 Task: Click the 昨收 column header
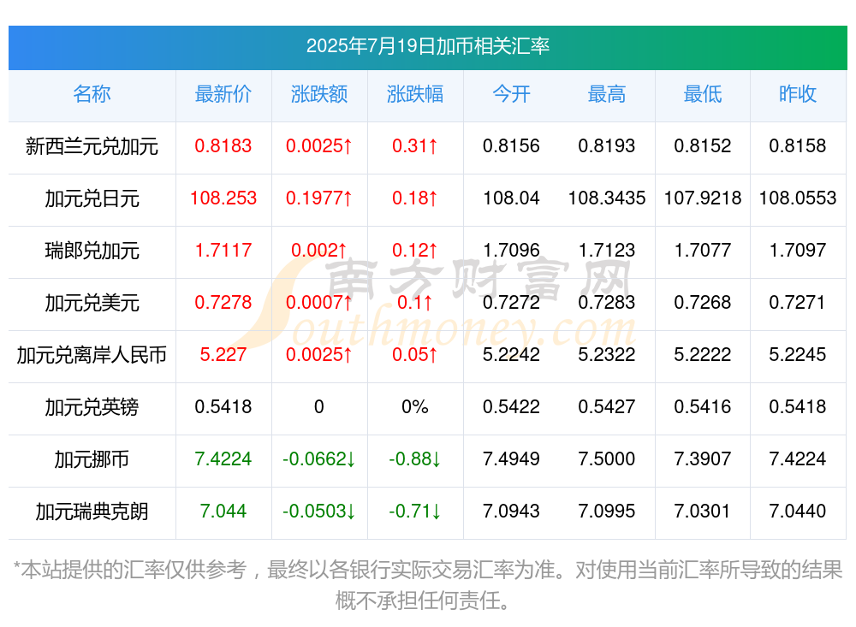click(798, 94)
